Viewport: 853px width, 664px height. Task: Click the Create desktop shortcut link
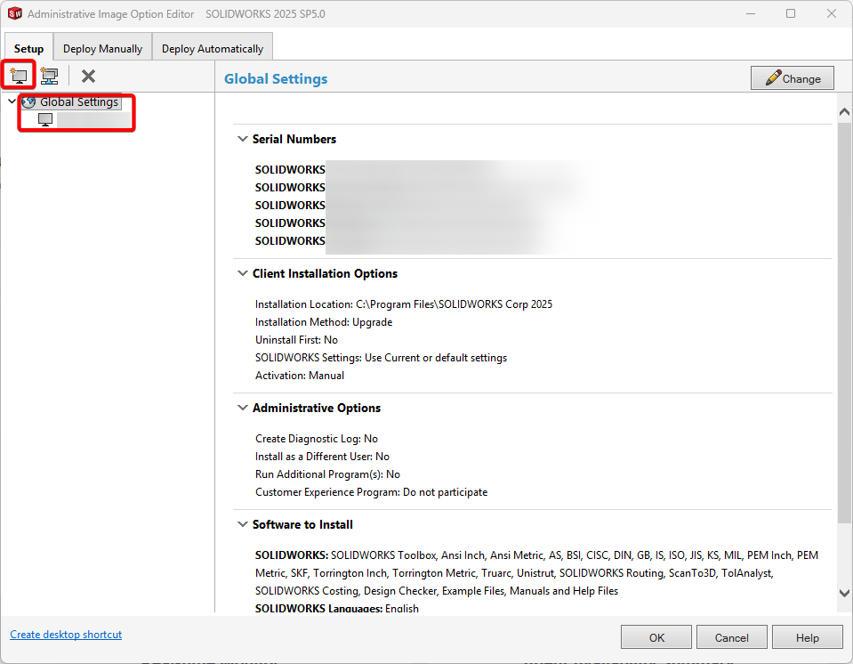(66, 635)
